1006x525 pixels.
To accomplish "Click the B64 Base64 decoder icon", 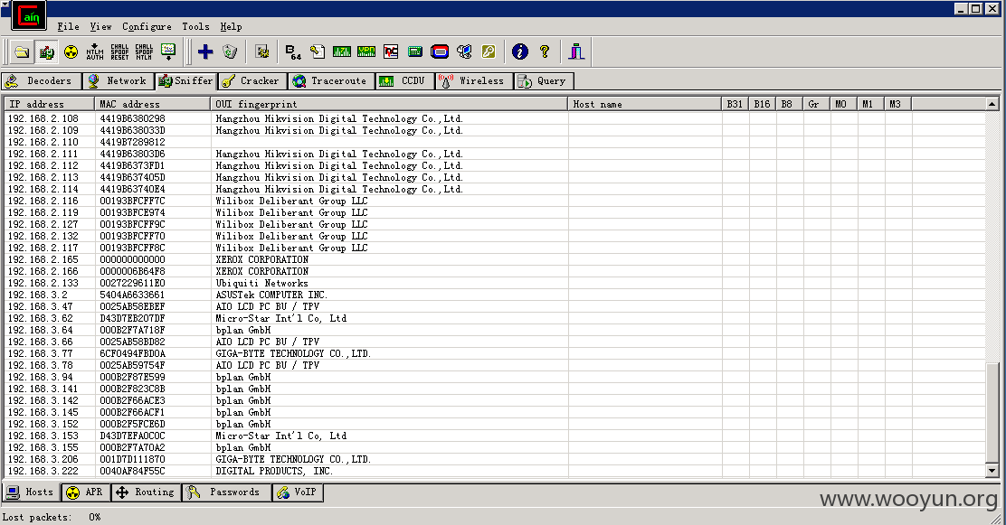I will click(x=293, y=52).
